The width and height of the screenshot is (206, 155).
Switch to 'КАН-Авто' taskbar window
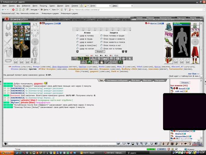tap(114, 153)
